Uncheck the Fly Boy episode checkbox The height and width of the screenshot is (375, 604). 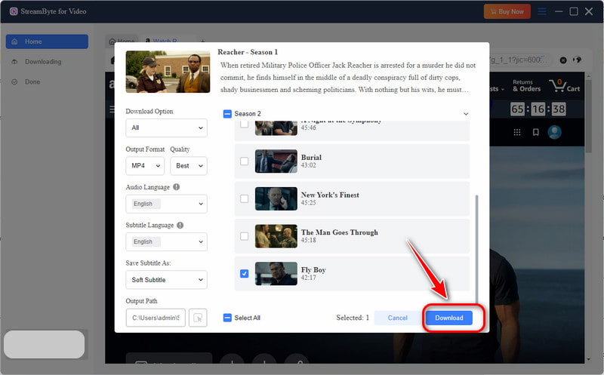click(244, 274)
